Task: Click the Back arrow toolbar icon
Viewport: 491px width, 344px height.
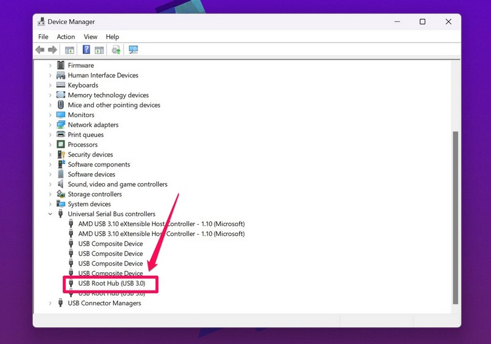Action: point(41,50)
